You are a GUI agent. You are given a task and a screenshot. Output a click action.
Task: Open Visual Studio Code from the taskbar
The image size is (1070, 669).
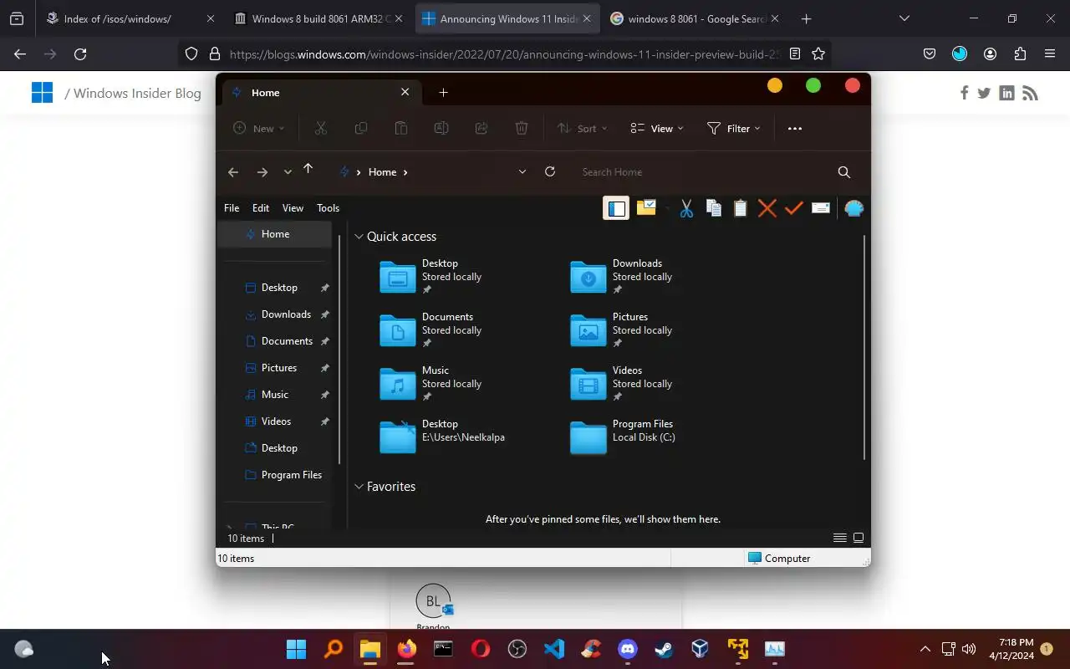click(x=554, y=649)
